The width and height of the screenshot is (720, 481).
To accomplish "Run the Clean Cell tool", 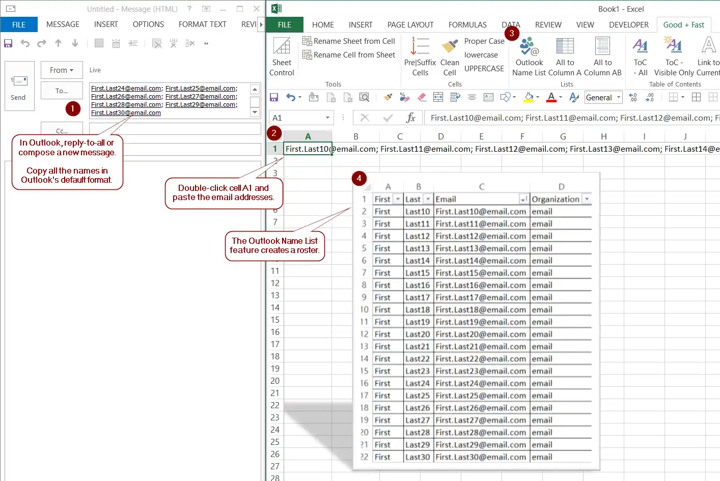I will pyautogui.click(x=450, y=56).
